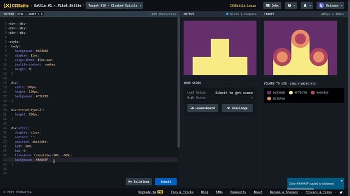Open the notifications bell menu

pyautogui.click(x=307, y=5)
